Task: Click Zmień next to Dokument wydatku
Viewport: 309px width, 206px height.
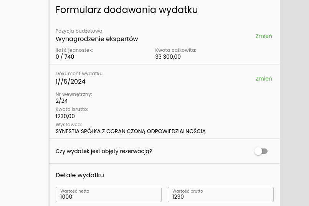Action: (264, 79)
